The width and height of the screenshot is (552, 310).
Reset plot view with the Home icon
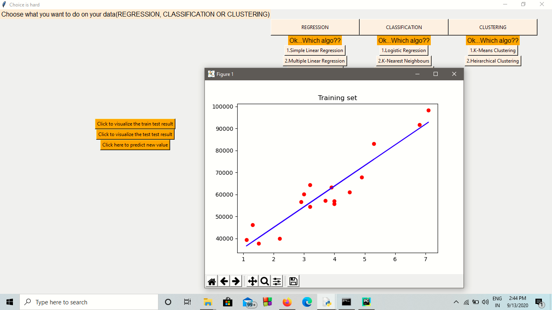(211, 281)
